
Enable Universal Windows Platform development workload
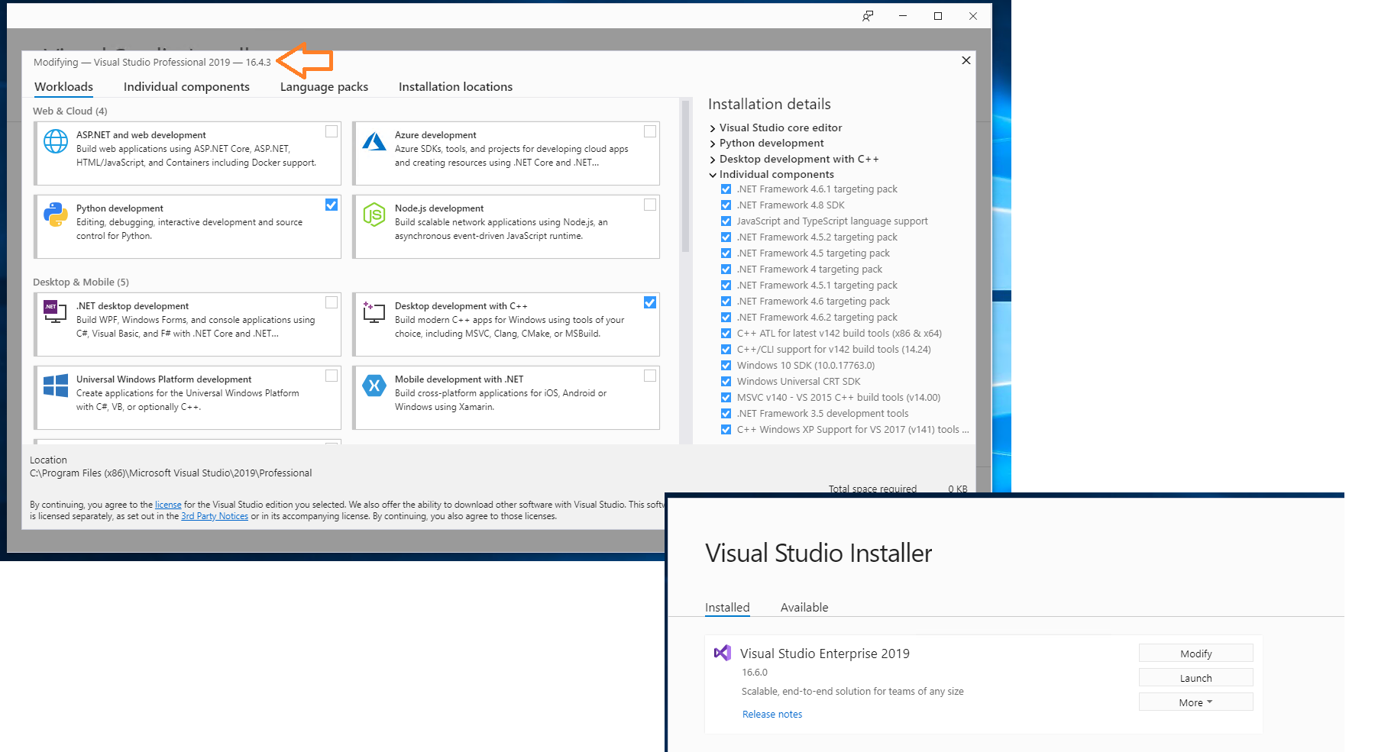pos(332,376)
